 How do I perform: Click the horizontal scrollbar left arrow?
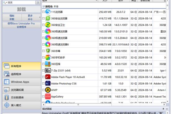[44, 105]
